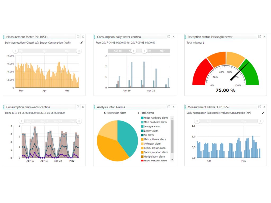Image resolution: width=271 pixels, height=203 pixels.
Task: Click left range handle on Energy Consumption chart
Action: click(16, 51)
